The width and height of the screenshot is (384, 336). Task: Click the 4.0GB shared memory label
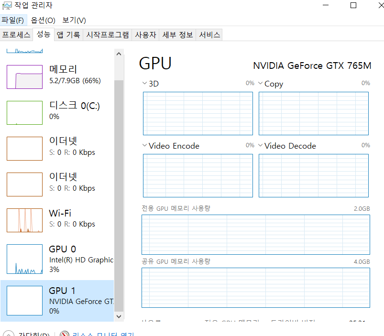[x=362, y=262]
